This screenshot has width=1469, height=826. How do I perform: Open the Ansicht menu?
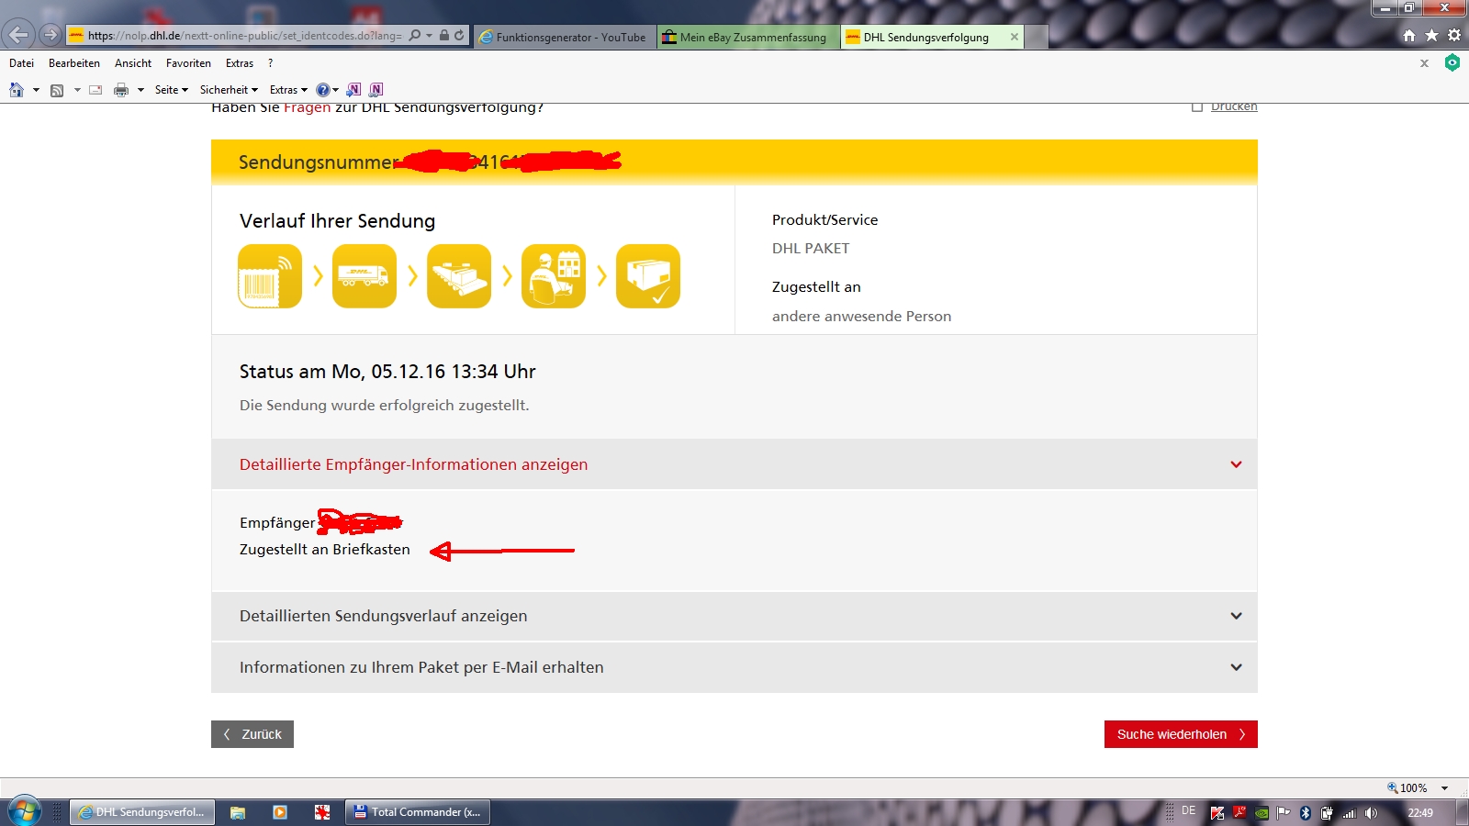(x=133, y=63)
